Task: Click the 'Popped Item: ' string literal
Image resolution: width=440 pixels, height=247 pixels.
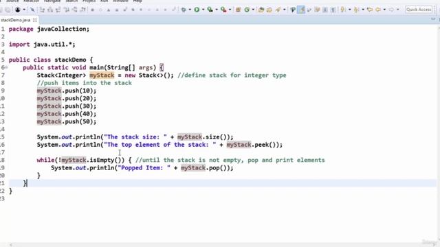Action: 144,168
